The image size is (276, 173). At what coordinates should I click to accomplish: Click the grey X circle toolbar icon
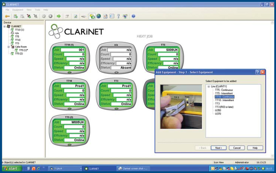50,16
